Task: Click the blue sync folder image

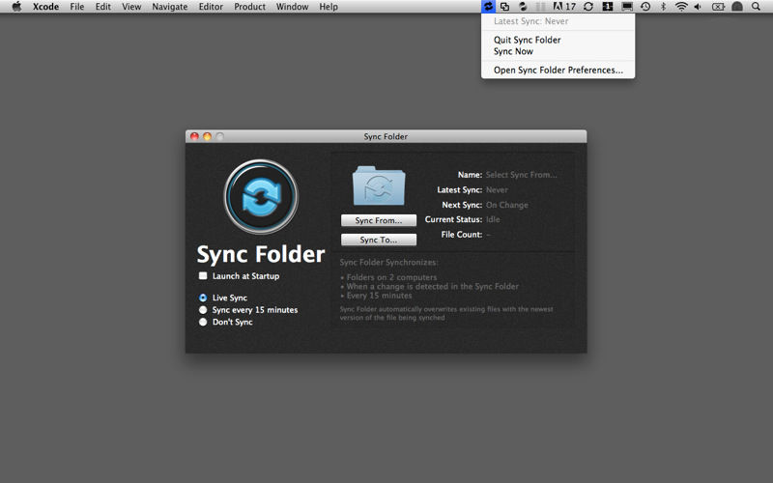Action: 379,185
